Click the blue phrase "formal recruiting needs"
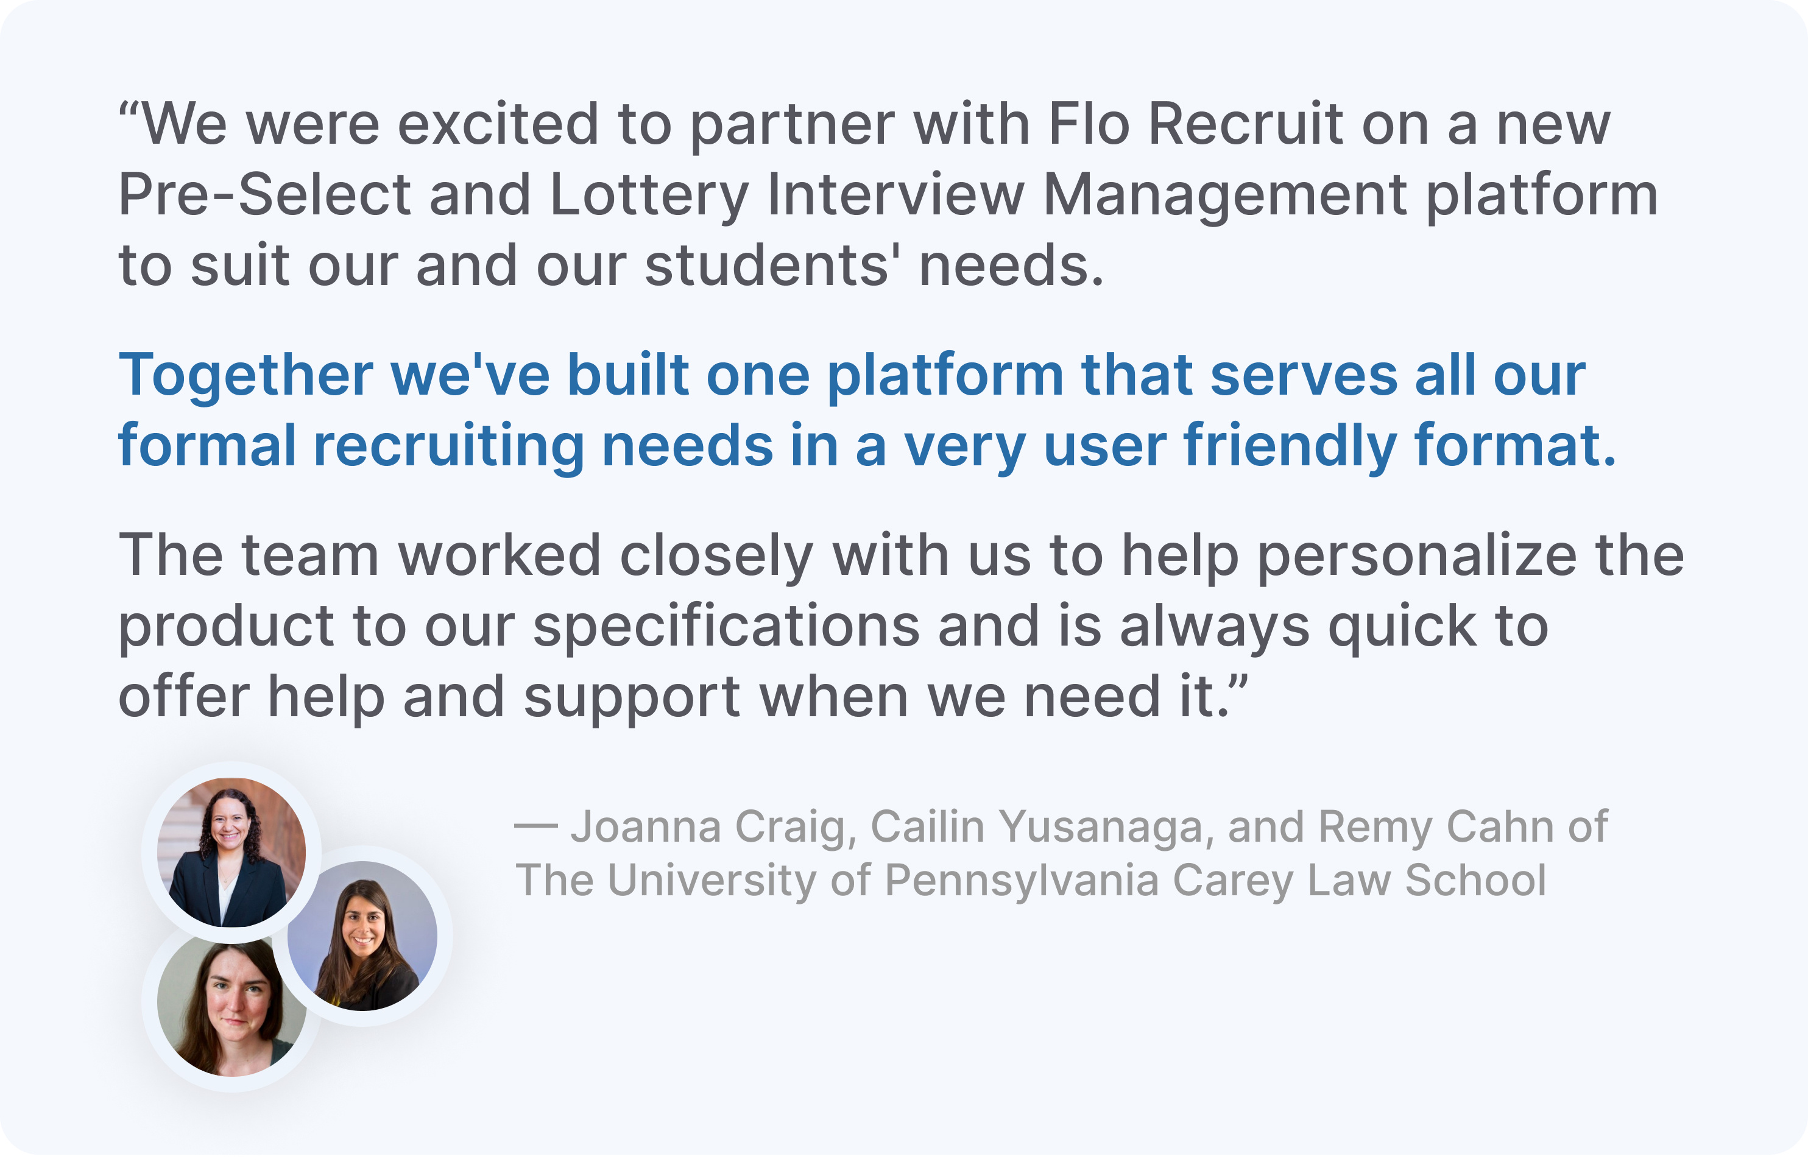The height and width of the screenshot is (1173, 1808). [x=446, y=445]
